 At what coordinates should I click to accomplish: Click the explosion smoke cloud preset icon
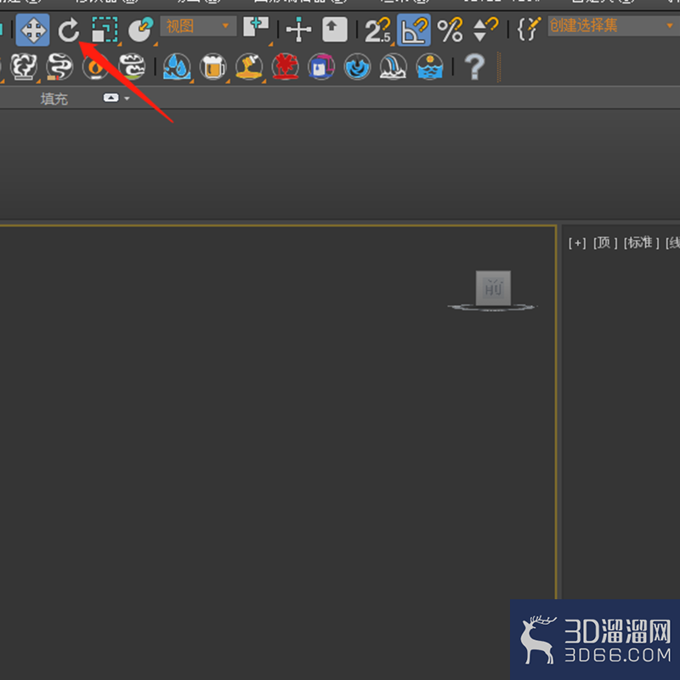(24, 67)
